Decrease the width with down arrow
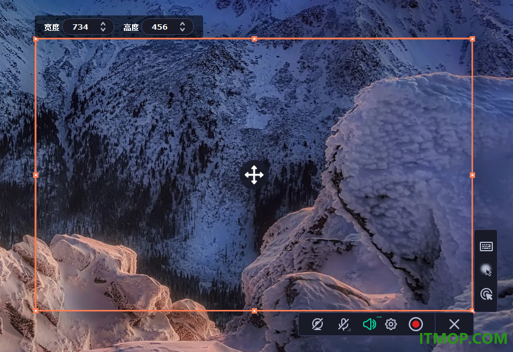This screenshot has height=352, width=513. click(103, 30)
